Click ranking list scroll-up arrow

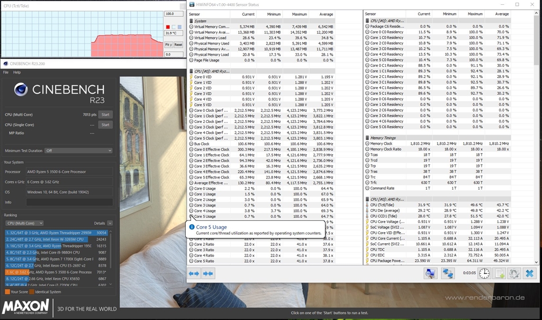(x=111, y=232)
